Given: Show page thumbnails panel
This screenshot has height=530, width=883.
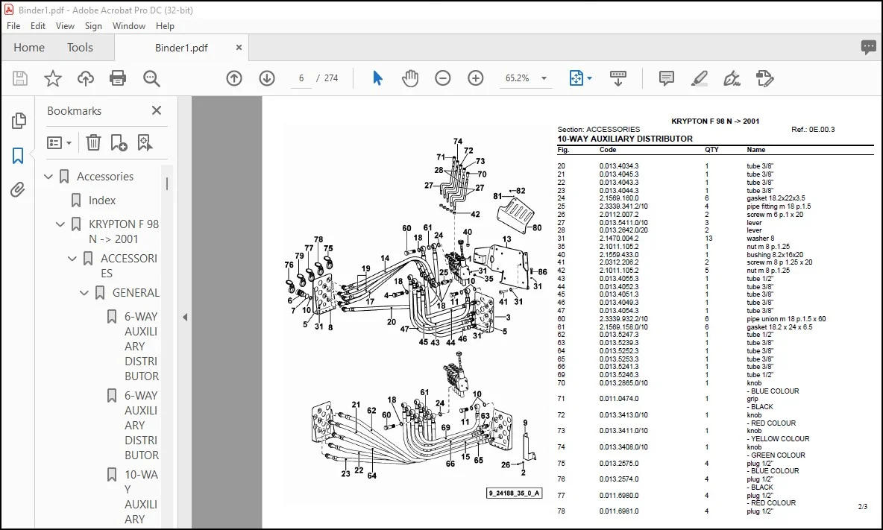Looking at the screenshot, I should pyautogui.click(x=19, y=121).
